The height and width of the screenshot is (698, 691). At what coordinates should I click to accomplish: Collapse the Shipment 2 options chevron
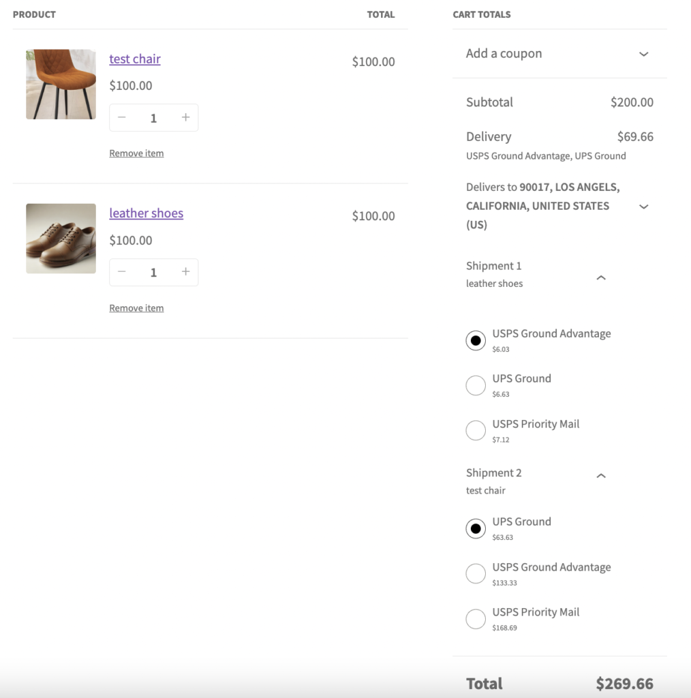pyautogui.click(x=601, y=476)
